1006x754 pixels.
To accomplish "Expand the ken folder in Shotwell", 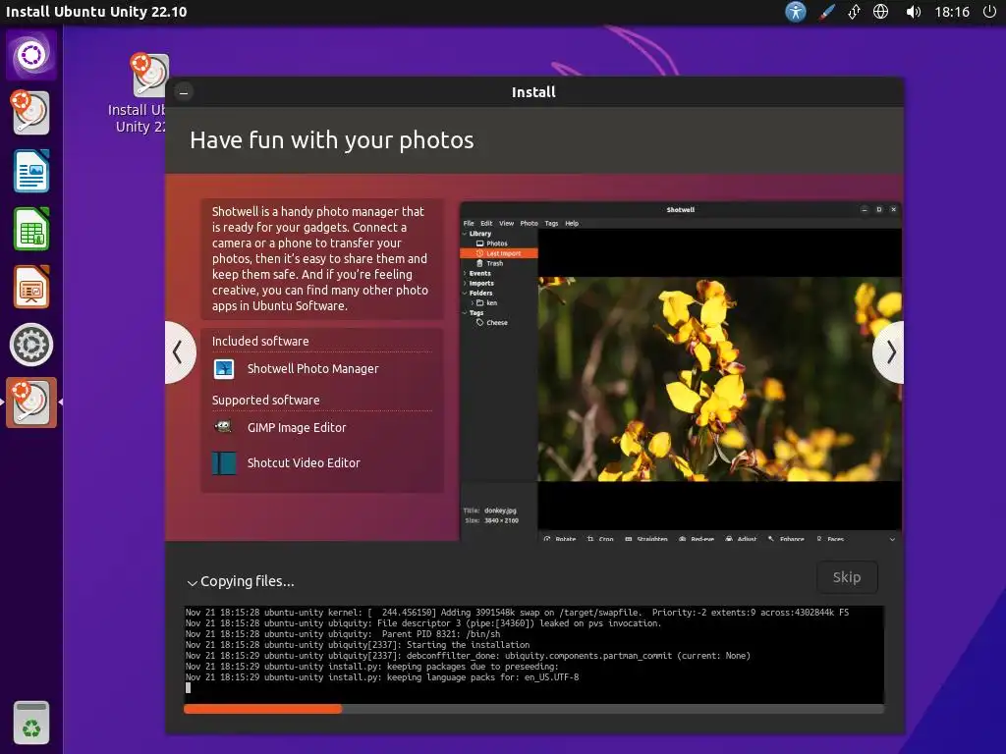I will coord(473,302).
